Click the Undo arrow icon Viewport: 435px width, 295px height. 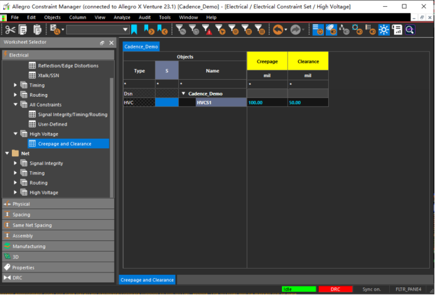278,29
